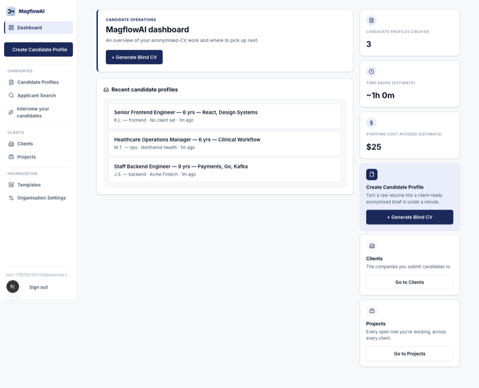Screen dimensions: 479x388
Task: Click the building icon in Clients card
Action: click(372, 246)
